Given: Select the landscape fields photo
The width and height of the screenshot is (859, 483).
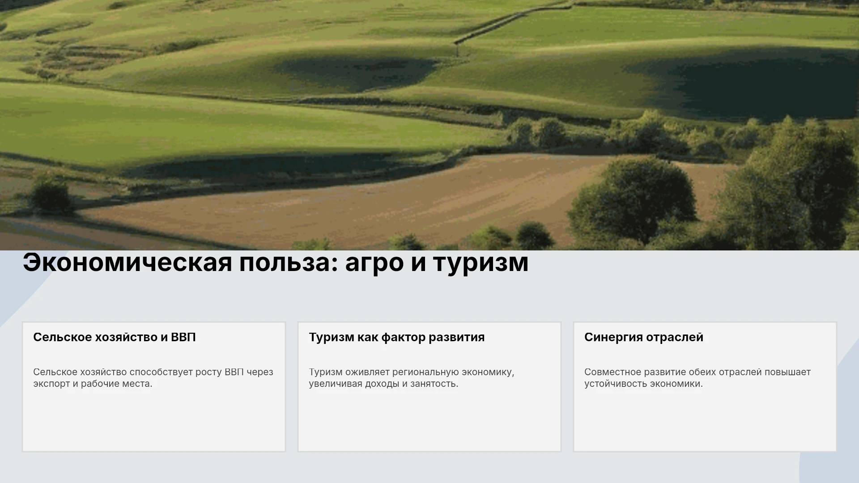Looking at the screenshot, I should tap(429, 125).
